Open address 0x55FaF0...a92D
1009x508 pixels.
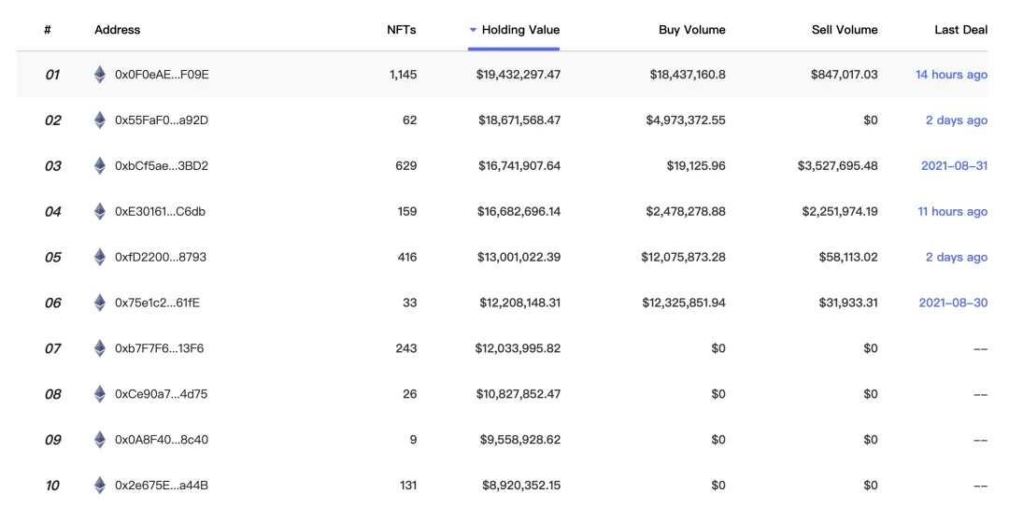tap(162, 120)
